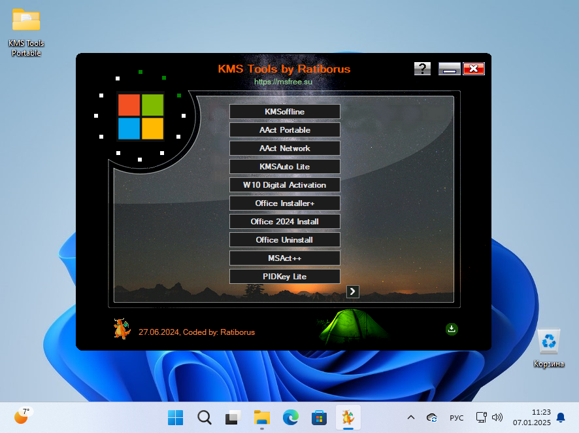This screenshot has height=433, width=579.
Task: Launch MSAct++
Action: 284,258
